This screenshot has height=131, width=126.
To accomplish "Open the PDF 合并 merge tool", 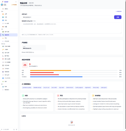I will [9, 75].
